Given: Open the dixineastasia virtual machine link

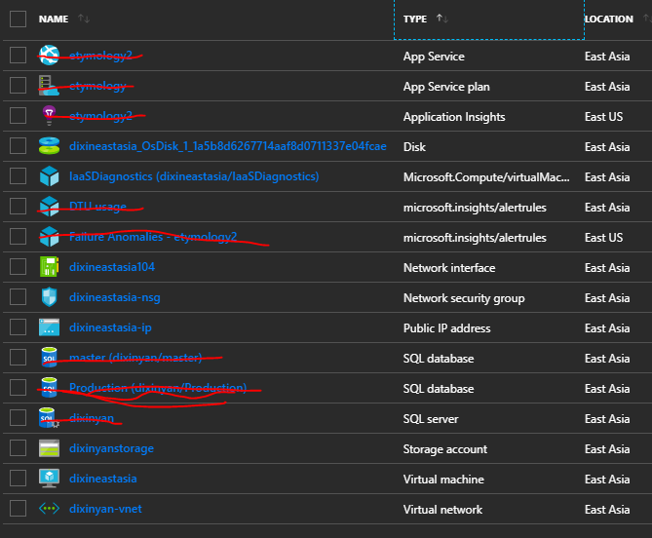Looking at the screenshot, I should 102,479.
